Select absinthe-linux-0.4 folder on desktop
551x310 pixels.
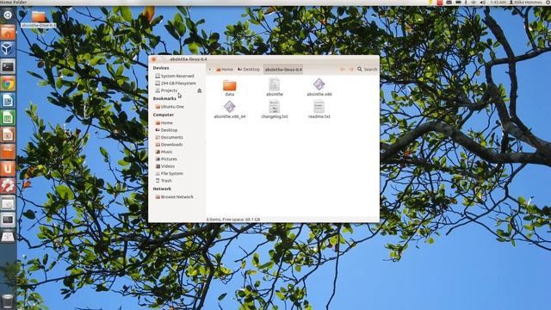pos(38,19)
